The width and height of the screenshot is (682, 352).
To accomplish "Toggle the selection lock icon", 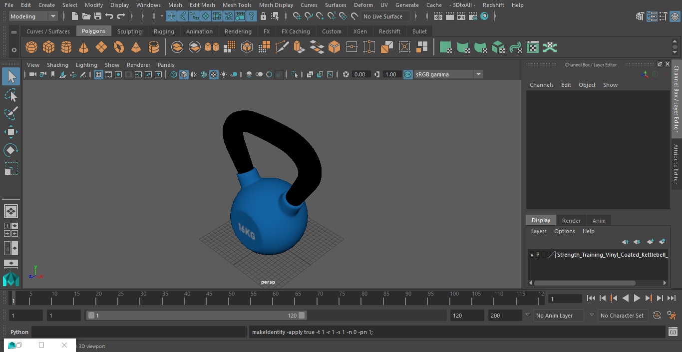I will point(263,16).
